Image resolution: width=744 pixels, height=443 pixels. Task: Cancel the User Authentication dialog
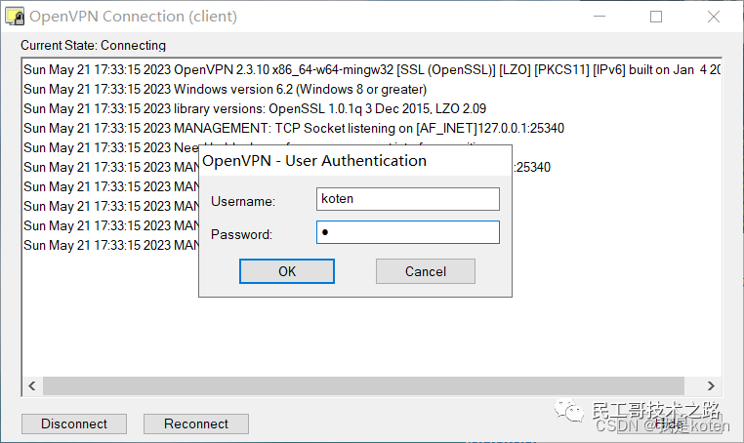coord(425,271)
